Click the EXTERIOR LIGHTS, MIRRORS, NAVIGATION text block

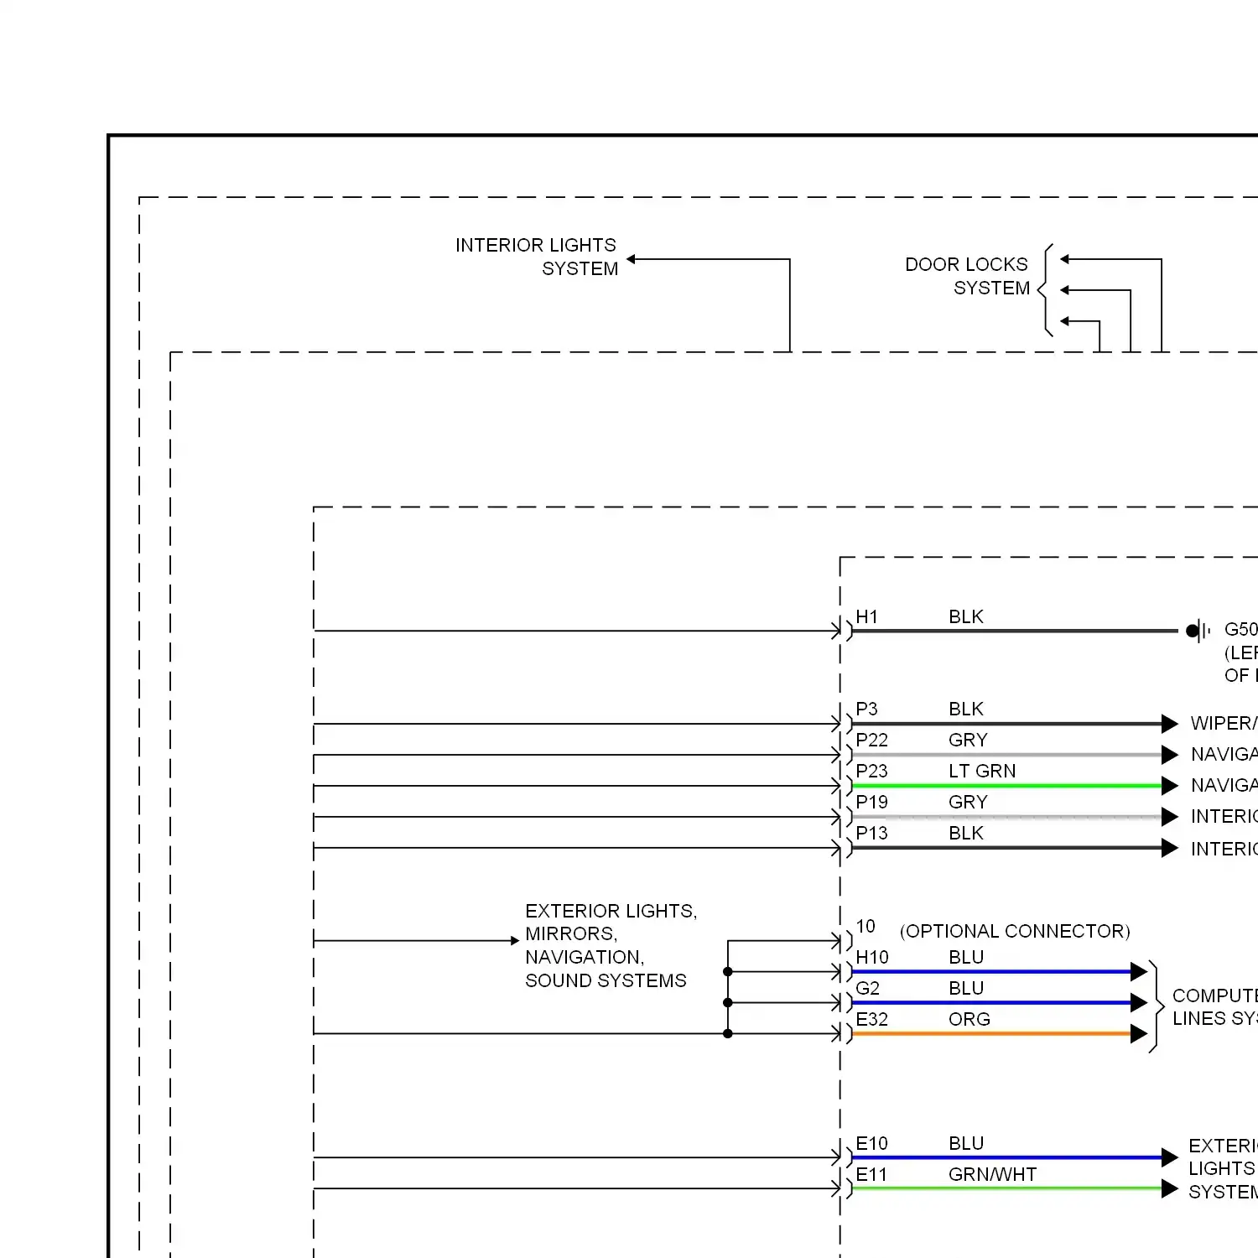pyautogui.click(x=611, y=946)
